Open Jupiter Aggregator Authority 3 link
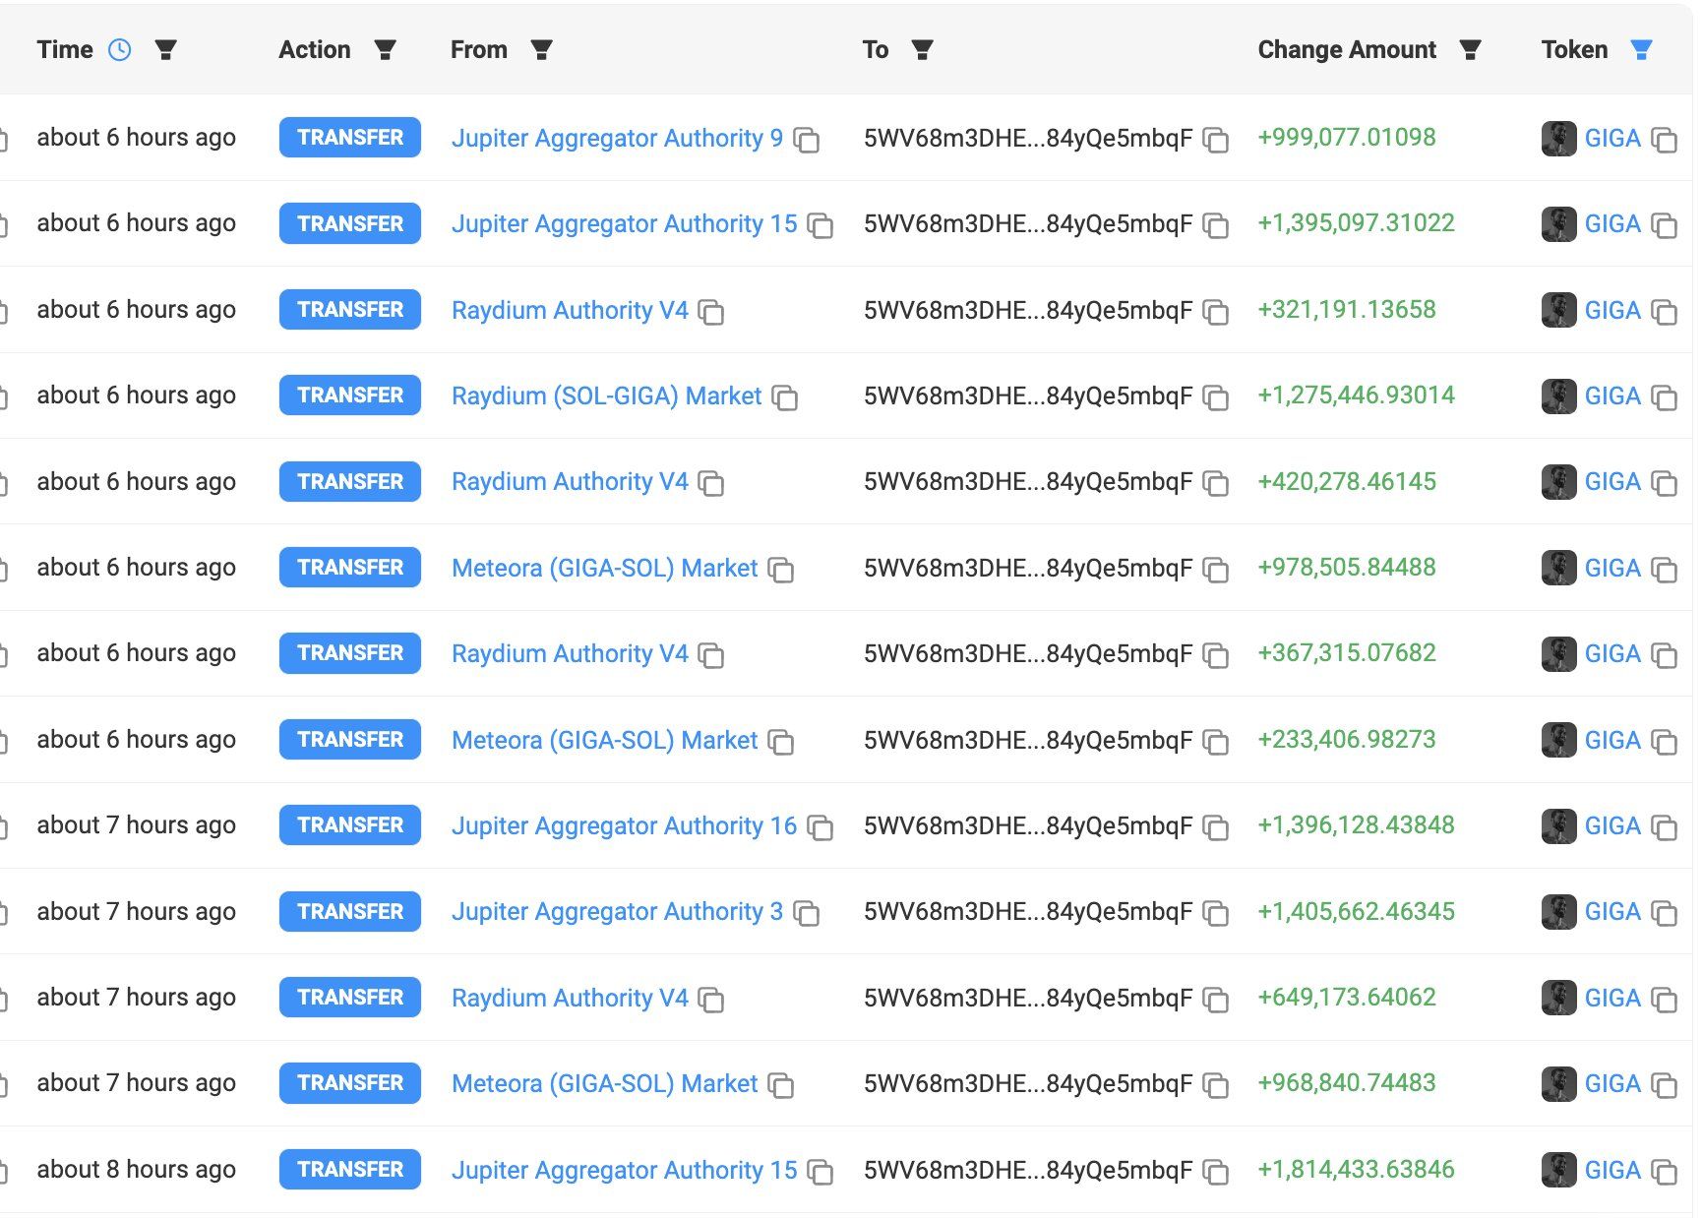Image resolution: width=1702 pixels, height=1218 pixels. [x=617, y=911]
